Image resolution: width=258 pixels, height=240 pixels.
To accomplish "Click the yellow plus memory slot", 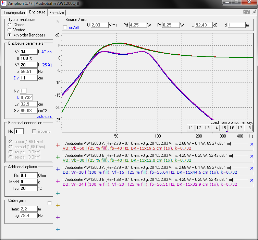I will click(58, 205).
